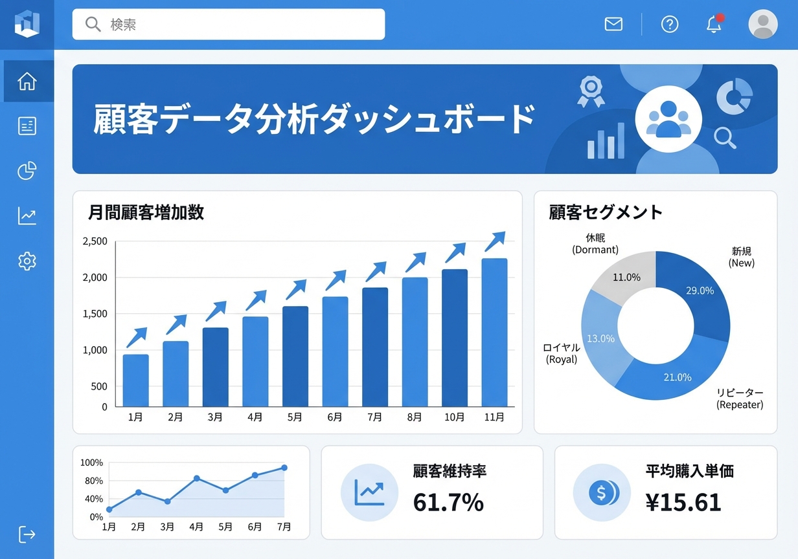
Task: Open the help question mark icon
Action: pyautogui.click(x=669, y=24)
